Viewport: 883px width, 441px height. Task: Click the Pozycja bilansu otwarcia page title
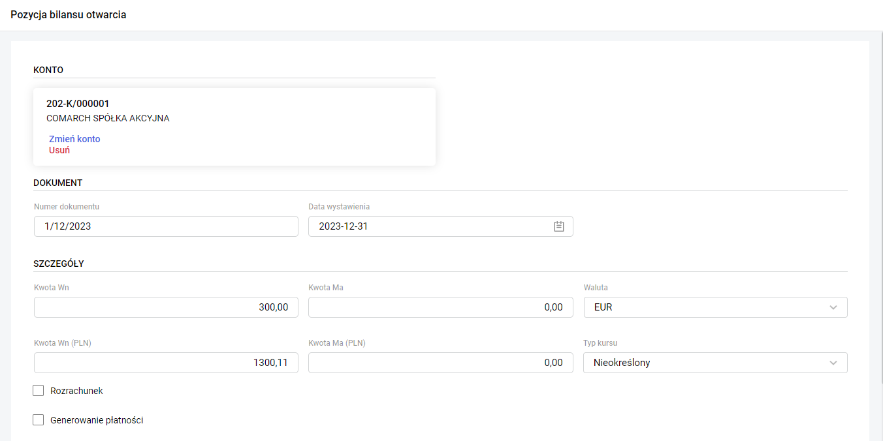tap(69, 15)
